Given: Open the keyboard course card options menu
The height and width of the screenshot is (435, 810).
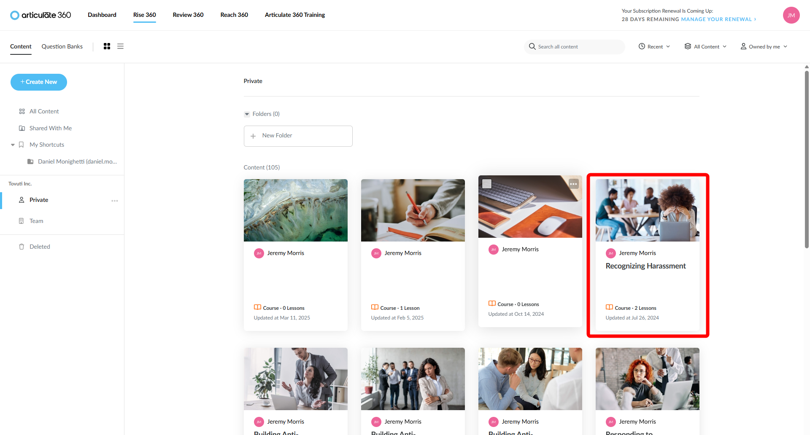Looking at the screenshot, I should 573,184.
